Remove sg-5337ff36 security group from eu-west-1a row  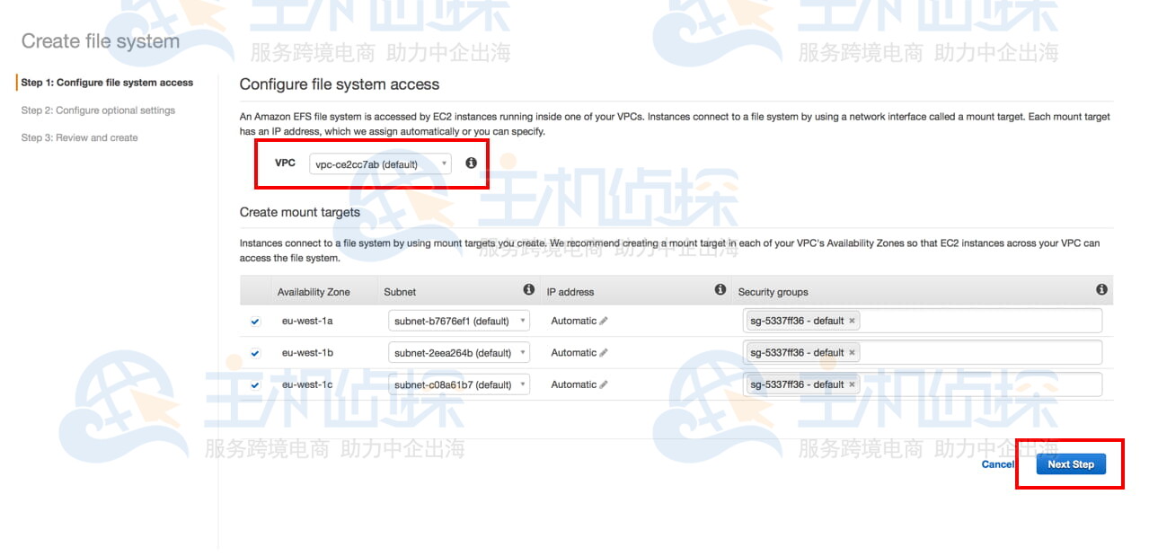click(x=852, y=321)
